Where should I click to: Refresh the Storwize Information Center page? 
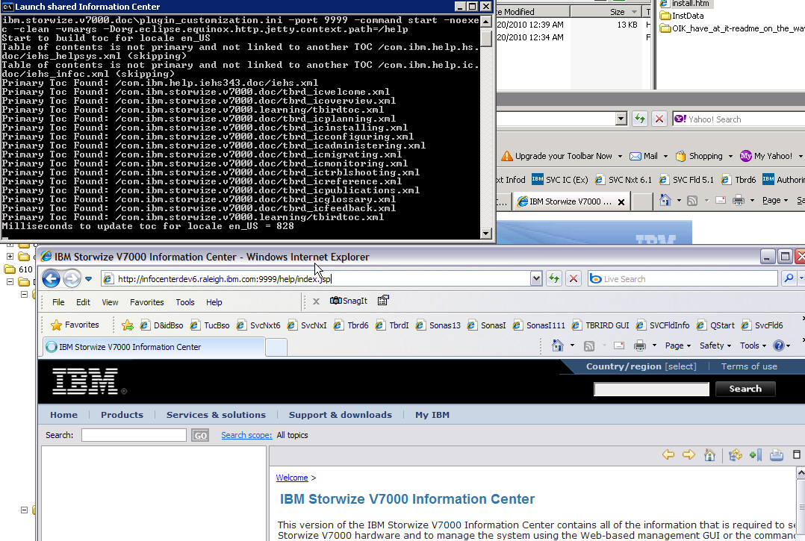pyautogui.click(x=554, y=278)
